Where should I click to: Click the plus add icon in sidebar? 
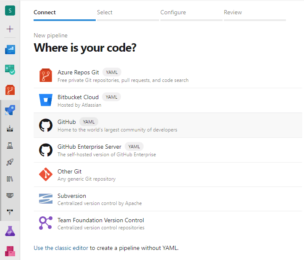click(x=10, y=29)
